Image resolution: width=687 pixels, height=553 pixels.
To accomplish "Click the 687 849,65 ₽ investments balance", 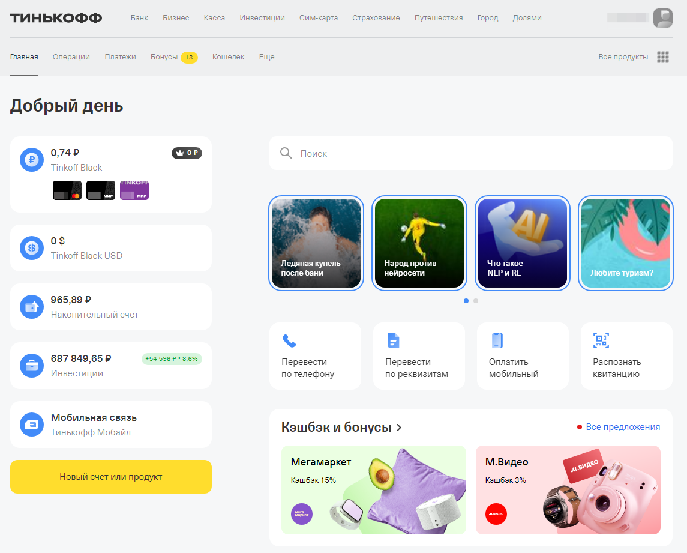I will point(81,358).
